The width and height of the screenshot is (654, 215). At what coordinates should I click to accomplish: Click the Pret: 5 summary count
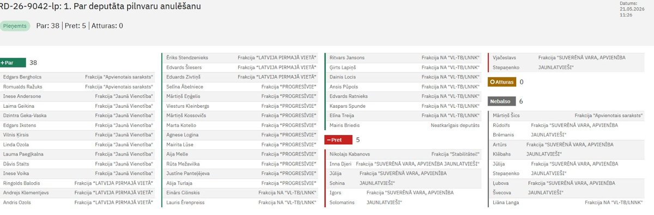tap(75, 26)
